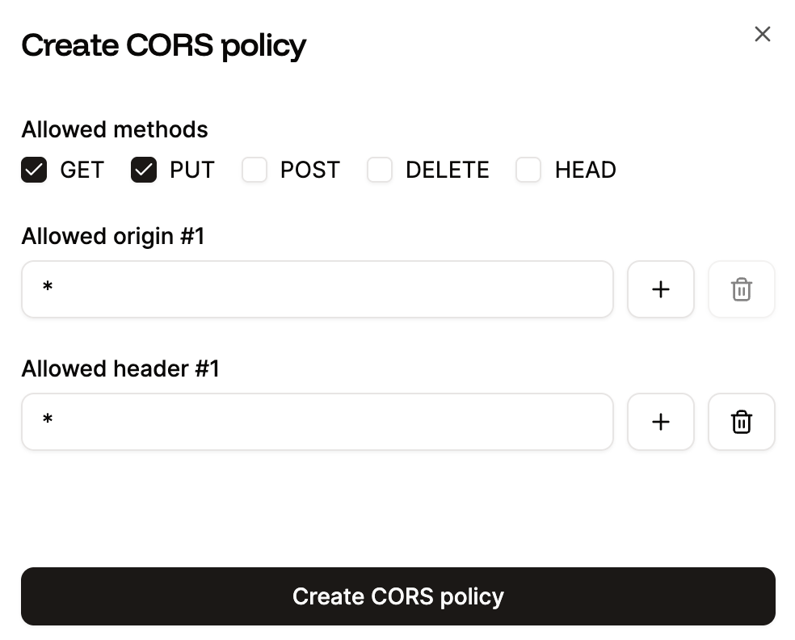Click the greyed-out trash icon for Allowed origin #1
This screenshot has height=640, width=795.
click(741, 289)
